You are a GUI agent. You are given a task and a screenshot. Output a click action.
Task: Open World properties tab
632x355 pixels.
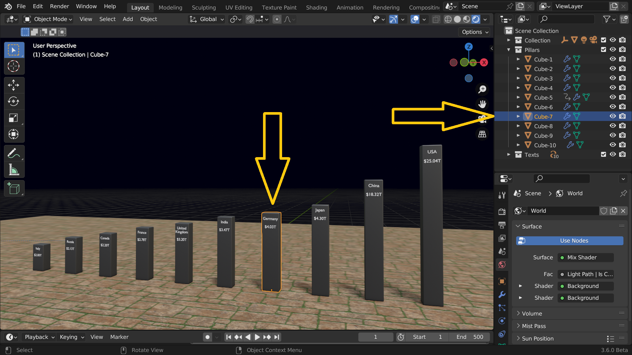(x=502, y=265)
